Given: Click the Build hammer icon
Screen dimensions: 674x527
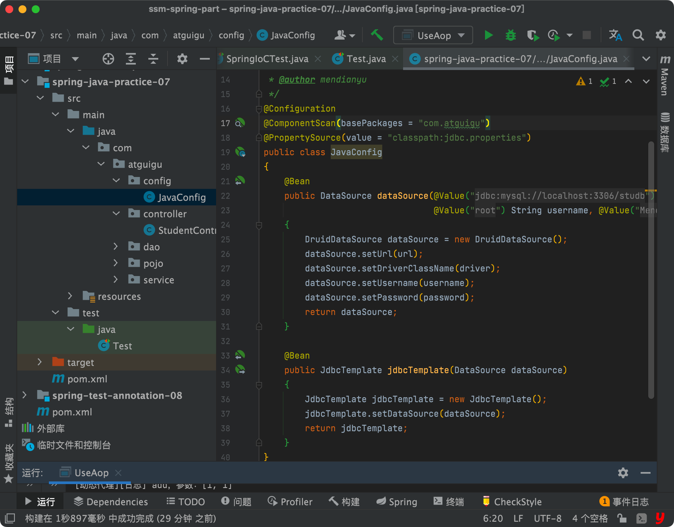Looking at the screenshot, I should tap(377, 35).
